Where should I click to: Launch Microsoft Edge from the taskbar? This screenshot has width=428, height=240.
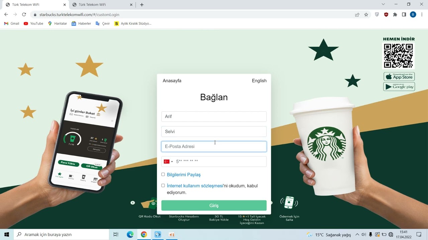point(130,235)
